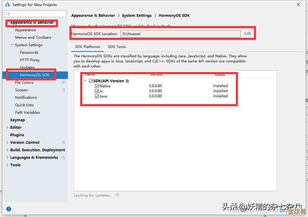Toggle the Java SDK checkbox

coord(97,96)
